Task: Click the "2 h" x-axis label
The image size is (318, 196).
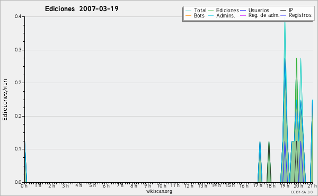Action: point(52,185)
